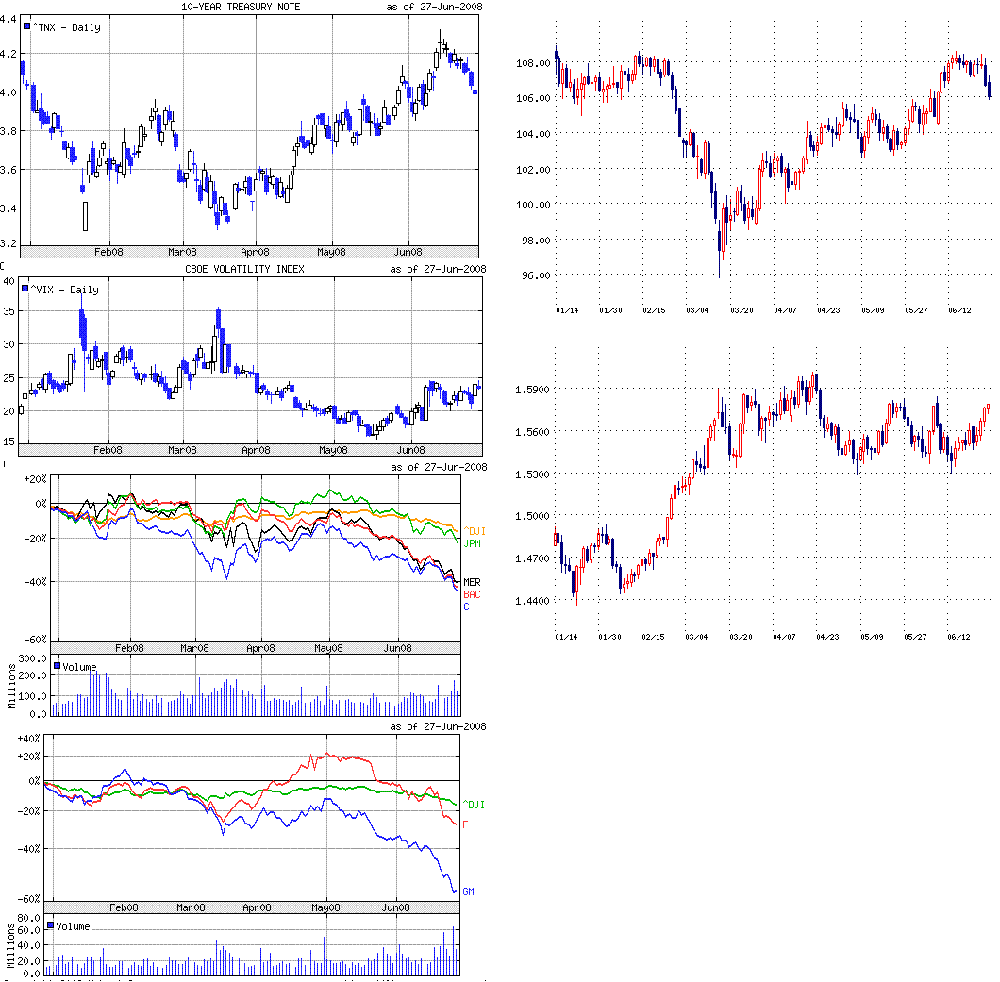The height and width of the screenshot is (982, 1000).
Task: Click the Mar08 date label on the VIX chart
Action: coord(182,450)
